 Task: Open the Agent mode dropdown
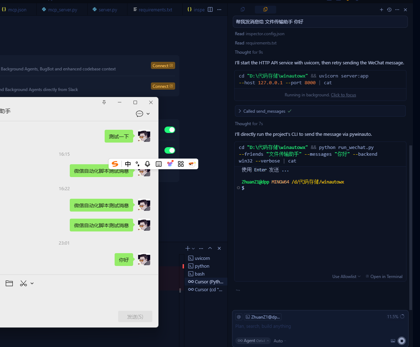click(253, 341)
